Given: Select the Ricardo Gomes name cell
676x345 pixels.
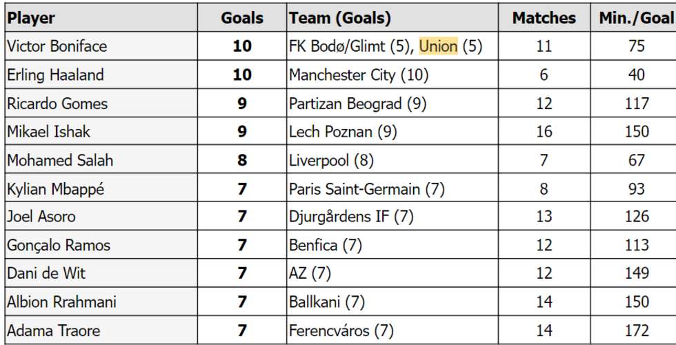Looking at the screenshot, I should point(57,103).
